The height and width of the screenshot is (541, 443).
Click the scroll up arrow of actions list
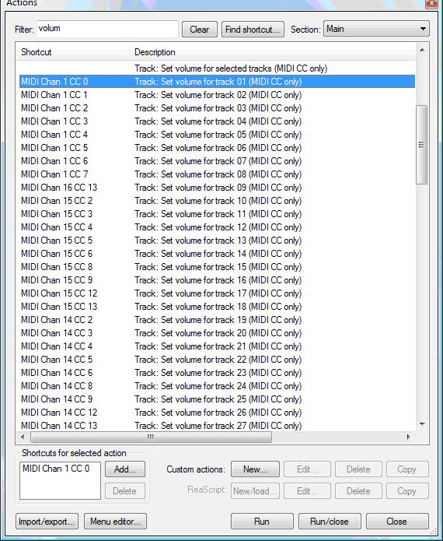[x=422, y=51]
